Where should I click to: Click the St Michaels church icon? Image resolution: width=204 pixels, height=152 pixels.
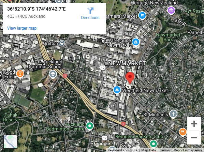click(x=173, y=114)
